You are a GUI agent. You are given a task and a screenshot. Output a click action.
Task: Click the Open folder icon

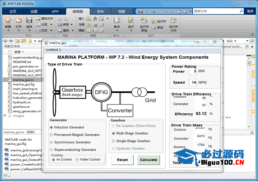point(19,20)
